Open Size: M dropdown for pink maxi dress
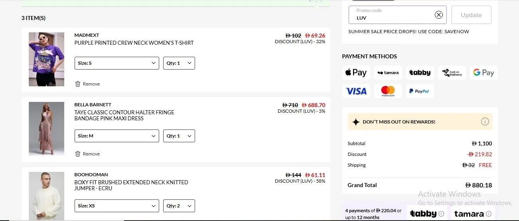Image resolution: width=519 pixels, height=221 pixels. 116,136
